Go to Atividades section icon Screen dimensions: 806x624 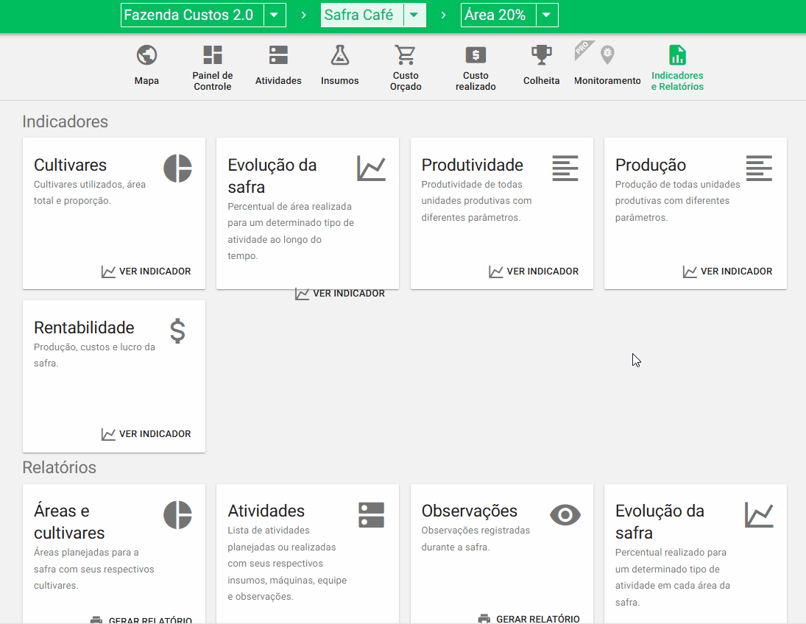278,55
